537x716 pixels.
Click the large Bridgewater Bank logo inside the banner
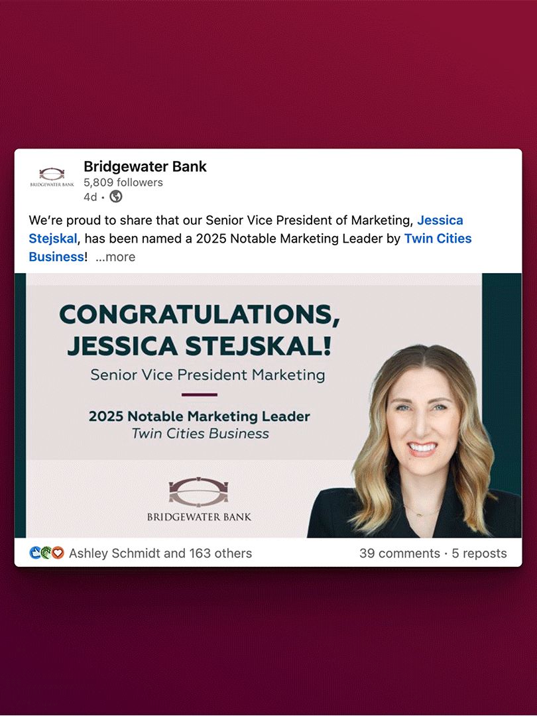[x=199, y=500]
